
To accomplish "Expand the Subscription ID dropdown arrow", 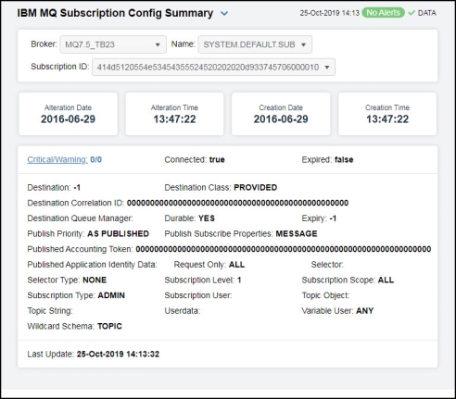I will click(x=327, y=68).
